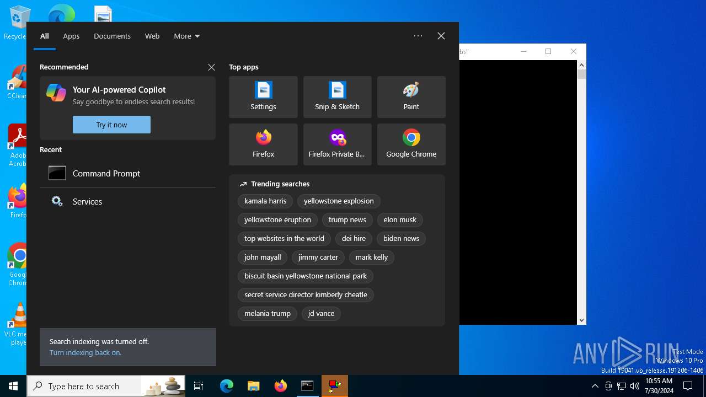Screen dimensions: 706x397
Task: Select Adobe Acrobat desktop shortcut
Action: 18,145
